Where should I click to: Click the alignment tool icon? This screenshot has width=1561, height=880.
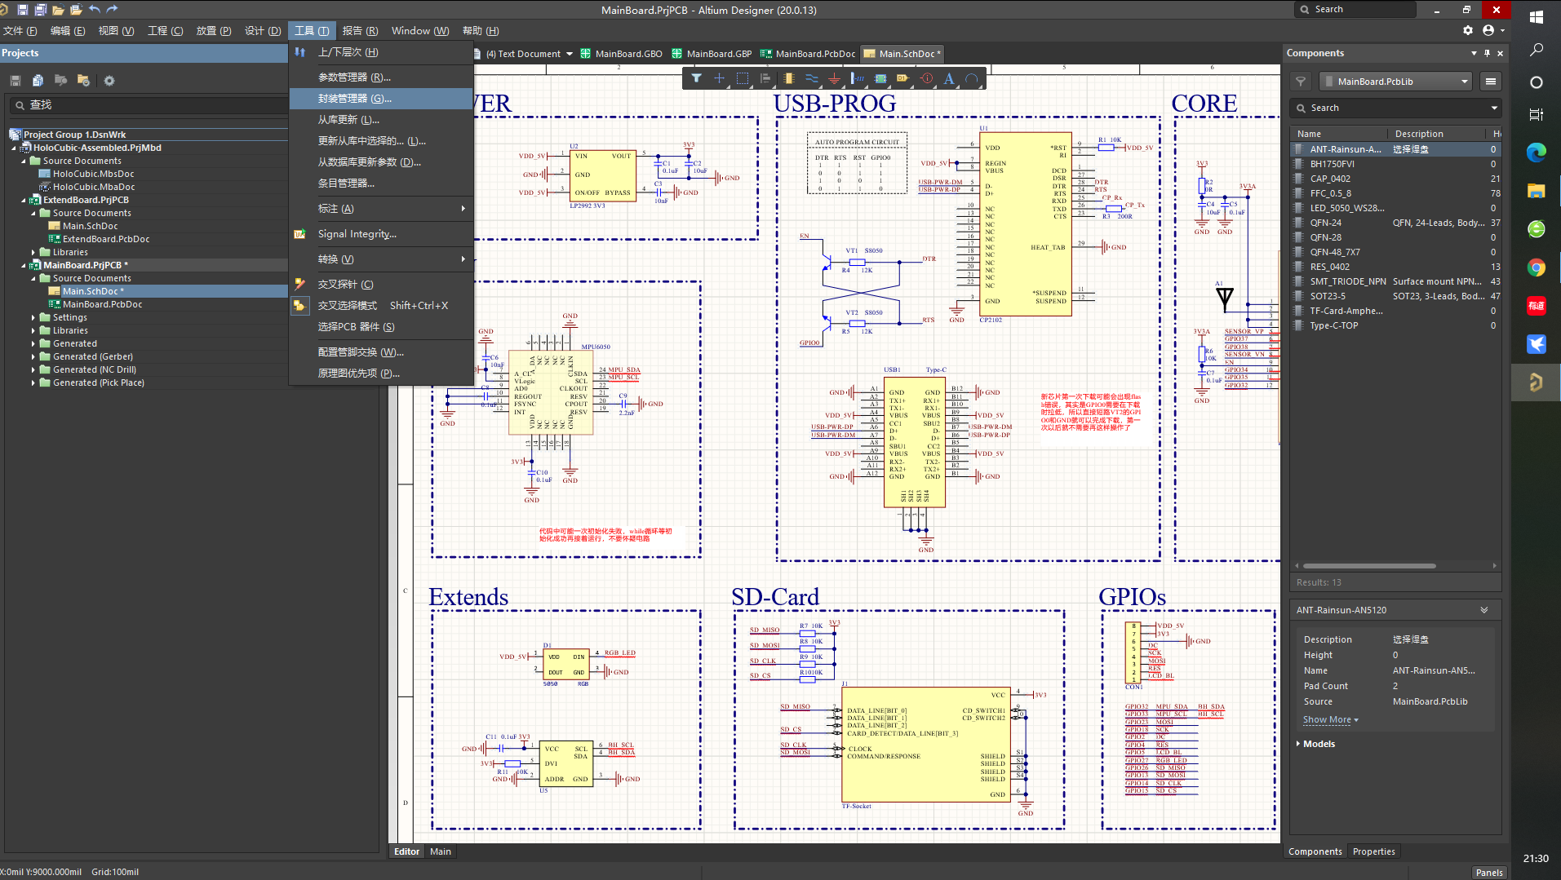765,78
